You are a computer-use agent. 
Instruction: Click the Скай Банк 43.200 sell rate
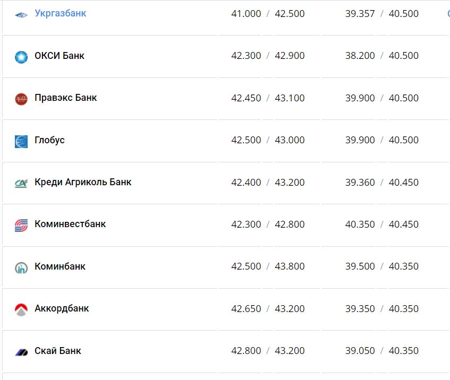[290, 351]
